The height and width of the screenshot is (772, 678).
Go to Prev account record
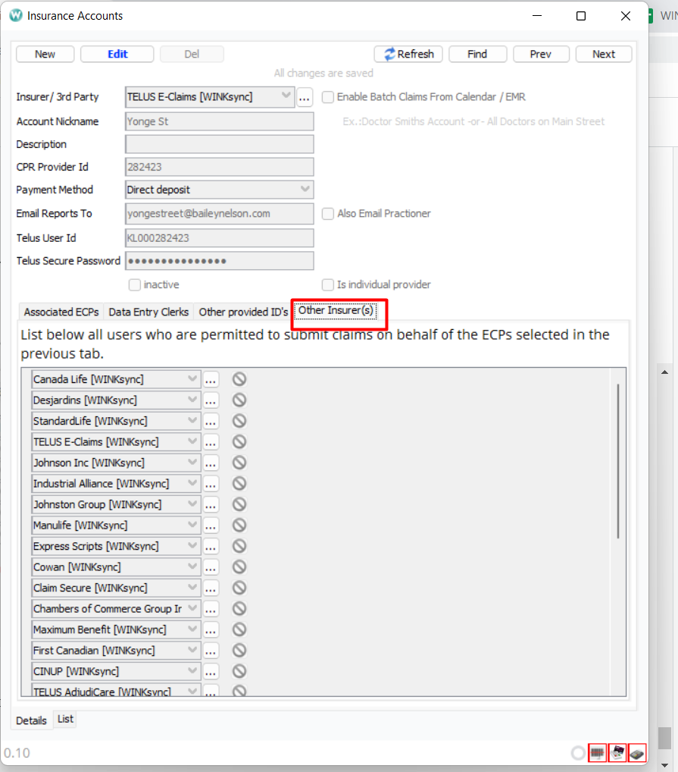coord(541,54)
